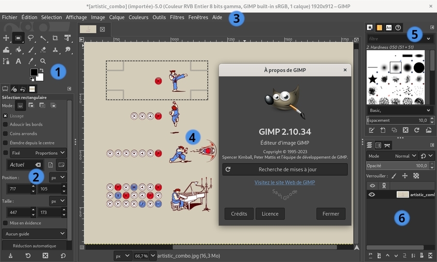Edit the selected brush

click(x=371, y=130)
